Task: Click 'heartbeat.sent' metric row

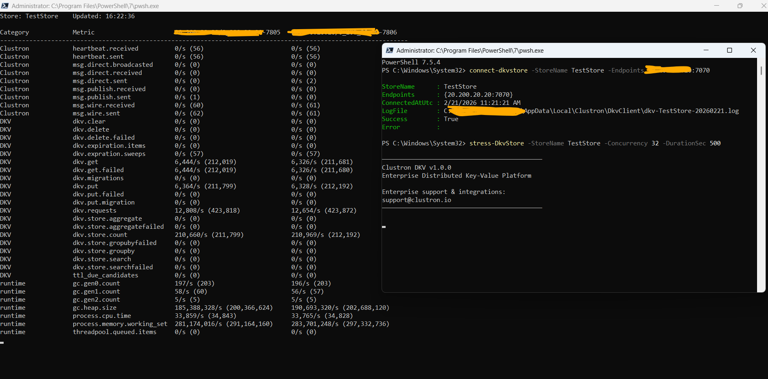Action: (98, 57)
